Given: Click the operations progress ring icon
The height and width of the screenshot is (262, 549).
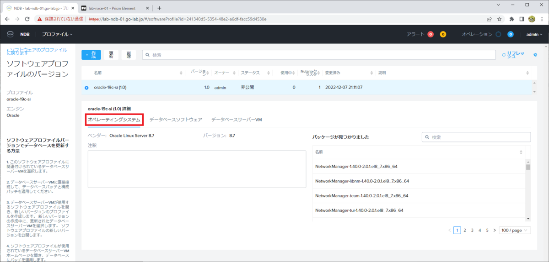Looking at the screenshot, I should pos(498,34).
